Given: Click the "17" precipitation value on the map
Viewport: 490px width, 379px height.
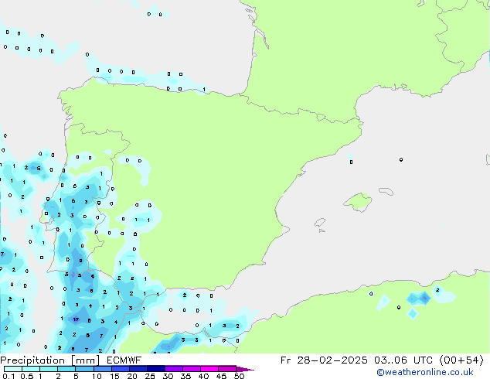Looking at the screenshot, I should tap(76, 319).
